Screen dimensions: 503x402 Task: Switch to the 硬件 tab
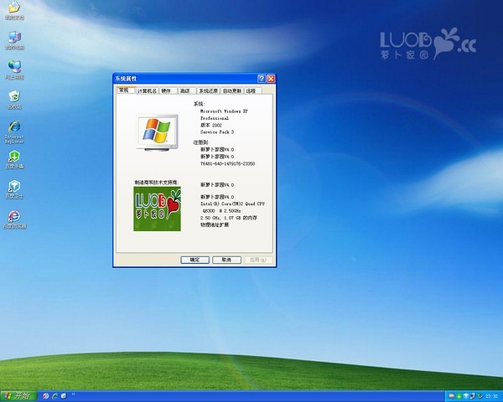166,90
